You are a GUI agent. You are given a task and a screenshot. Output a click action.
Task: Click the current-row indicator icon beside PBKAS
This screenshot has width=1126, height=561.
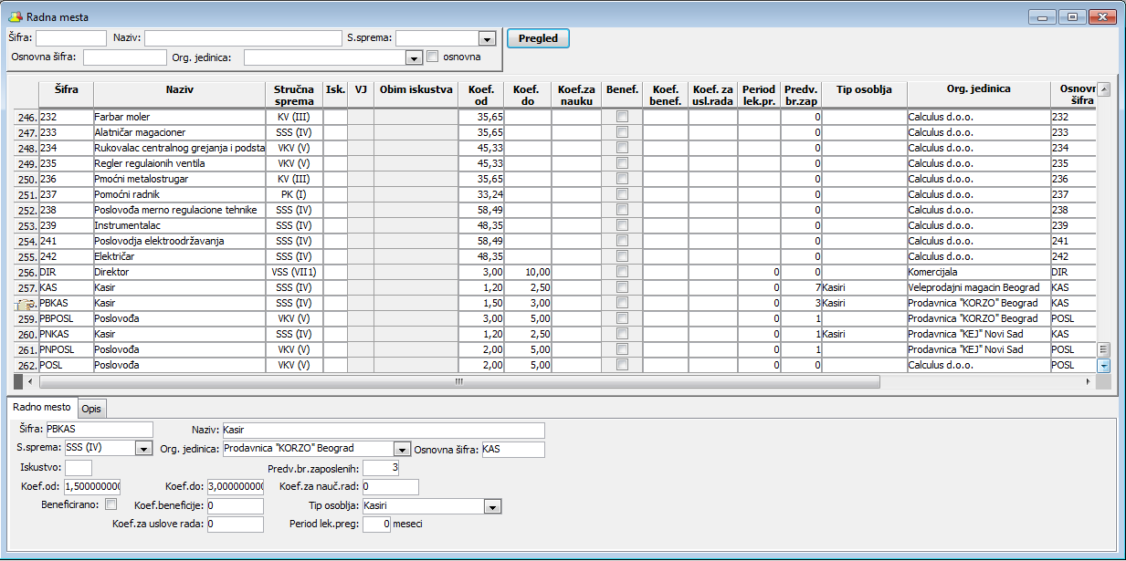pos(23,303)
